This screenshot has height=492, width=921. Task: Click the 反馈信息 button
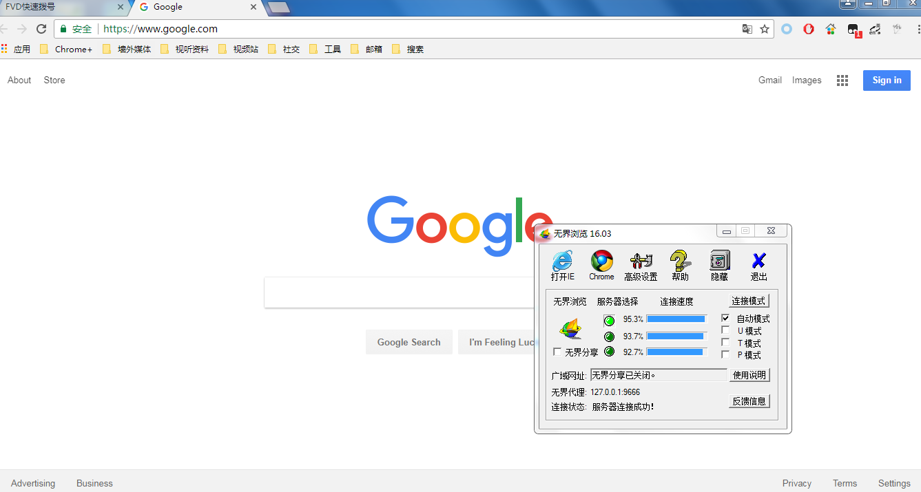(x=749, y=401)
